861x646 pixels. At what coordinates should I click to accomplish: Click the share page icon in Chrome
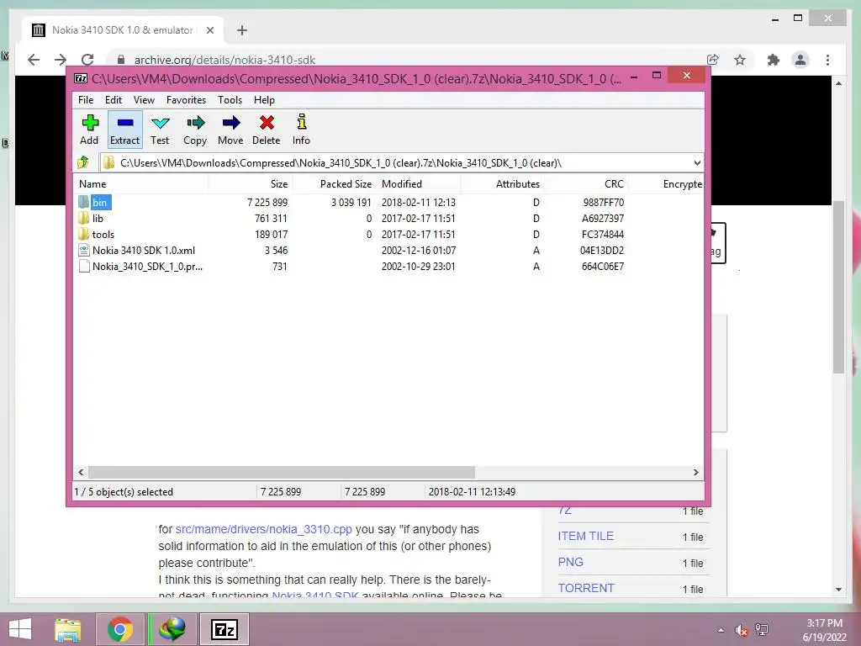712,60
